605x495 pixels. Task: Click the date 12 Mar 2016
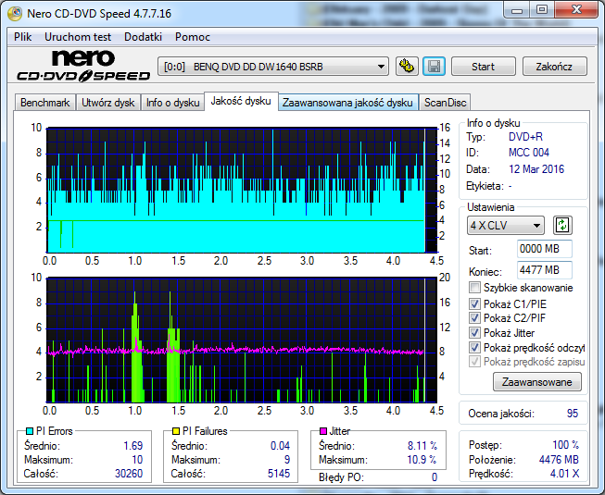point(536,169)
